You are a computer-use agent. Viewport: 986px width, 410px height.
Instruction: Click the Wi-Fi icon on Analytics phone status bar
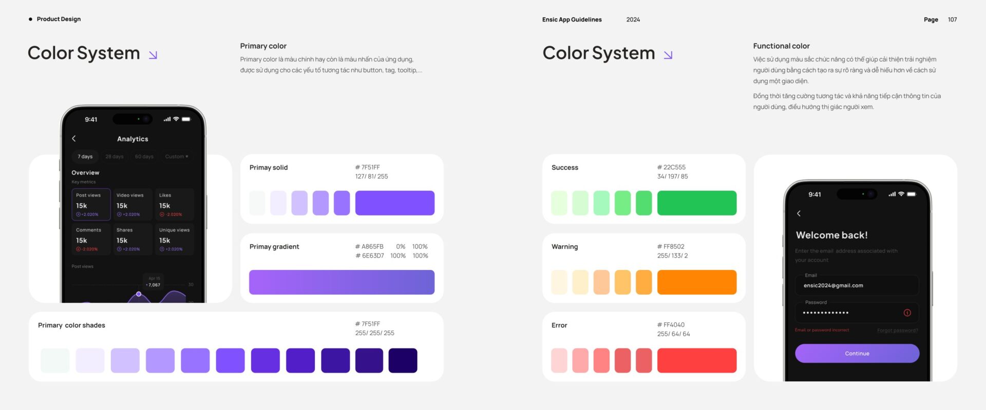pos(176,119)
